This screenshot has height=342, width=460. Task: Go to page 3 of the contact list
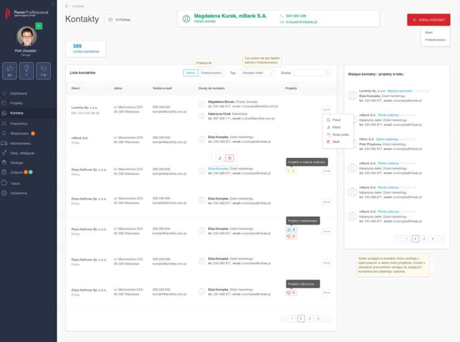point(310,319)
